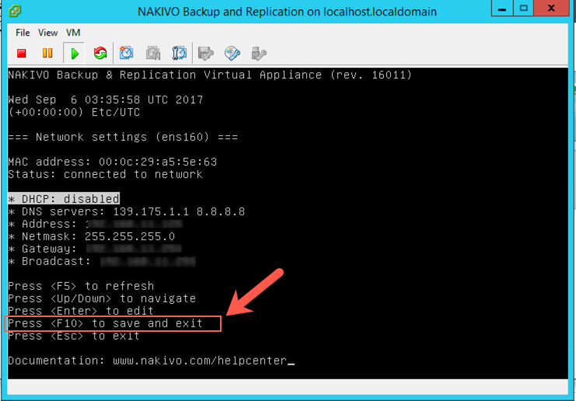
Task: Click the yellow Suspend VM icon
Action: pos(47,54)
